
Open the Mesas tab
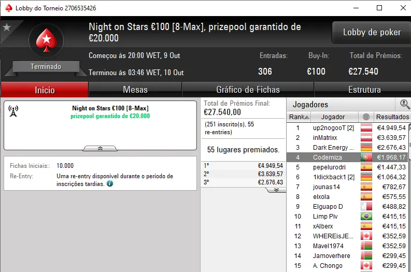(x=135, y=90)
